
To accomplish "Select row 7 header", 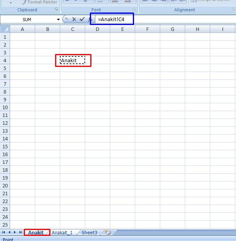I will coord(5,84).
